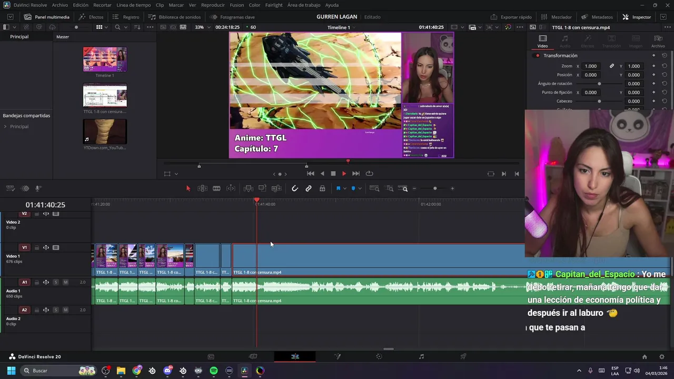674x379 pixels.
Task: Adjust the Ángulo de rotación slider
Action: 599,84
